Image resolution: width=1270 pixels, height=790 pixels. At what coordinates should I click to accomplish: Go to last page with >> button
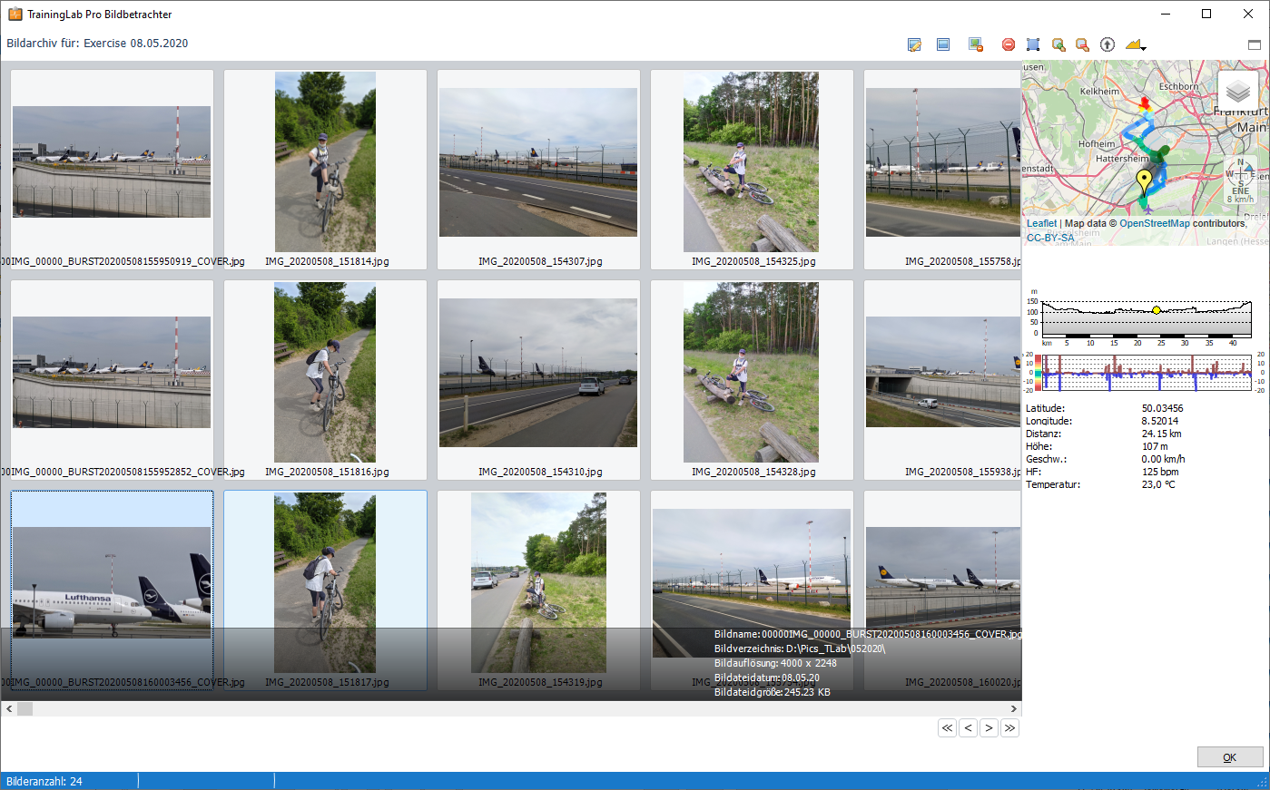tap(1010, 727)
